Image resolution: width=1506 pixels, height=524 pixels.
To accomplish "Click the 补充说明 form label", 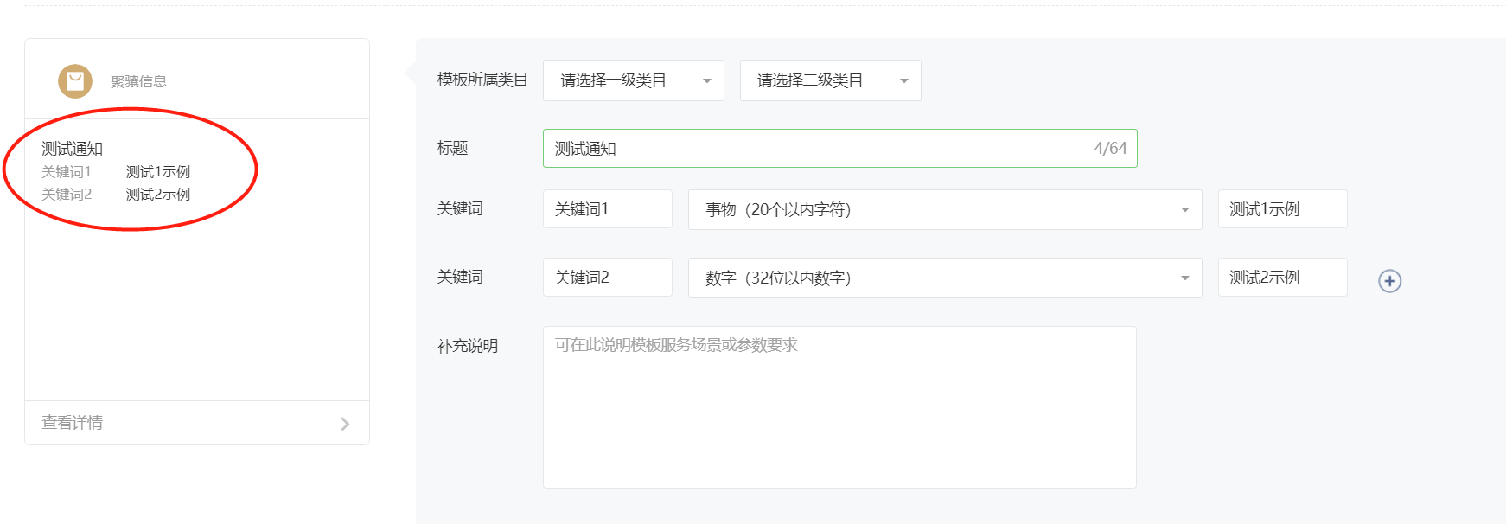I will [x=468, y=346].
